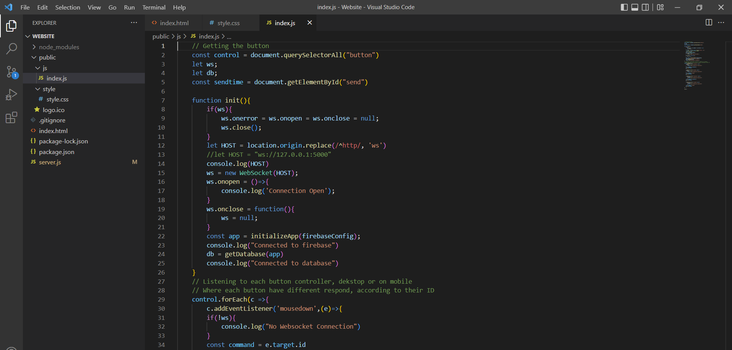
Task: Switch to the style.css tab
Action: click(228, 23)
